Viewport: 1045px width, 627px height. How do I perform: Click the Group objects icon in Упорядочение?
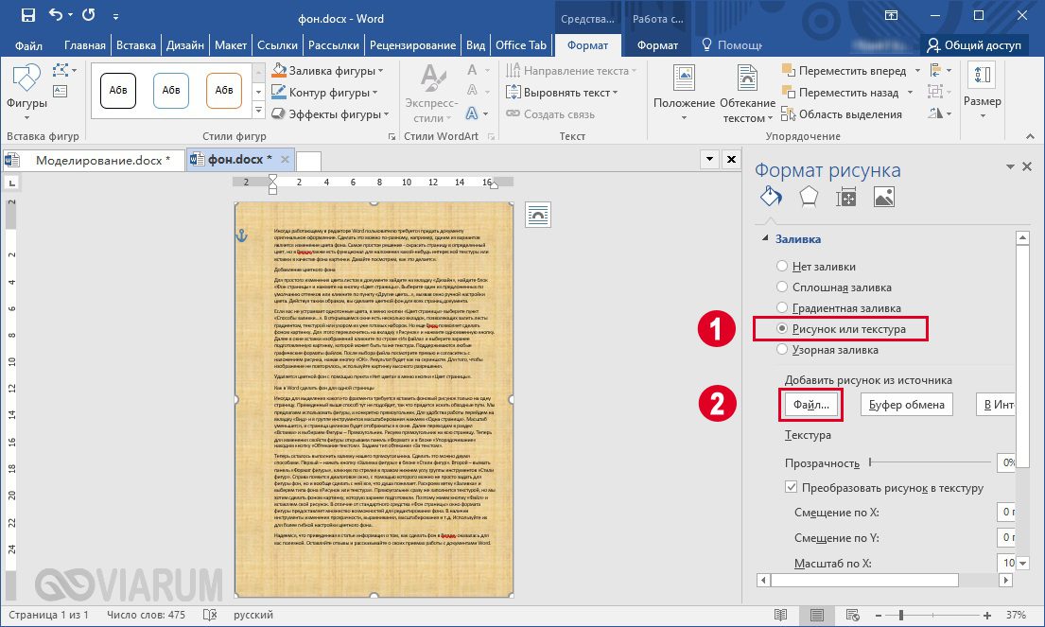coord(935,92)
